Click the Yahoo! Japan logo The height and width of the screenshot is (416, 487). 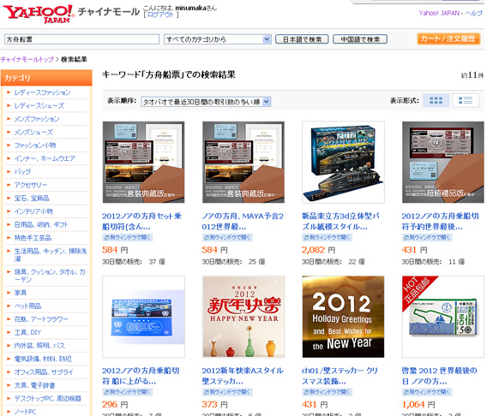click(x=39, y=14)
